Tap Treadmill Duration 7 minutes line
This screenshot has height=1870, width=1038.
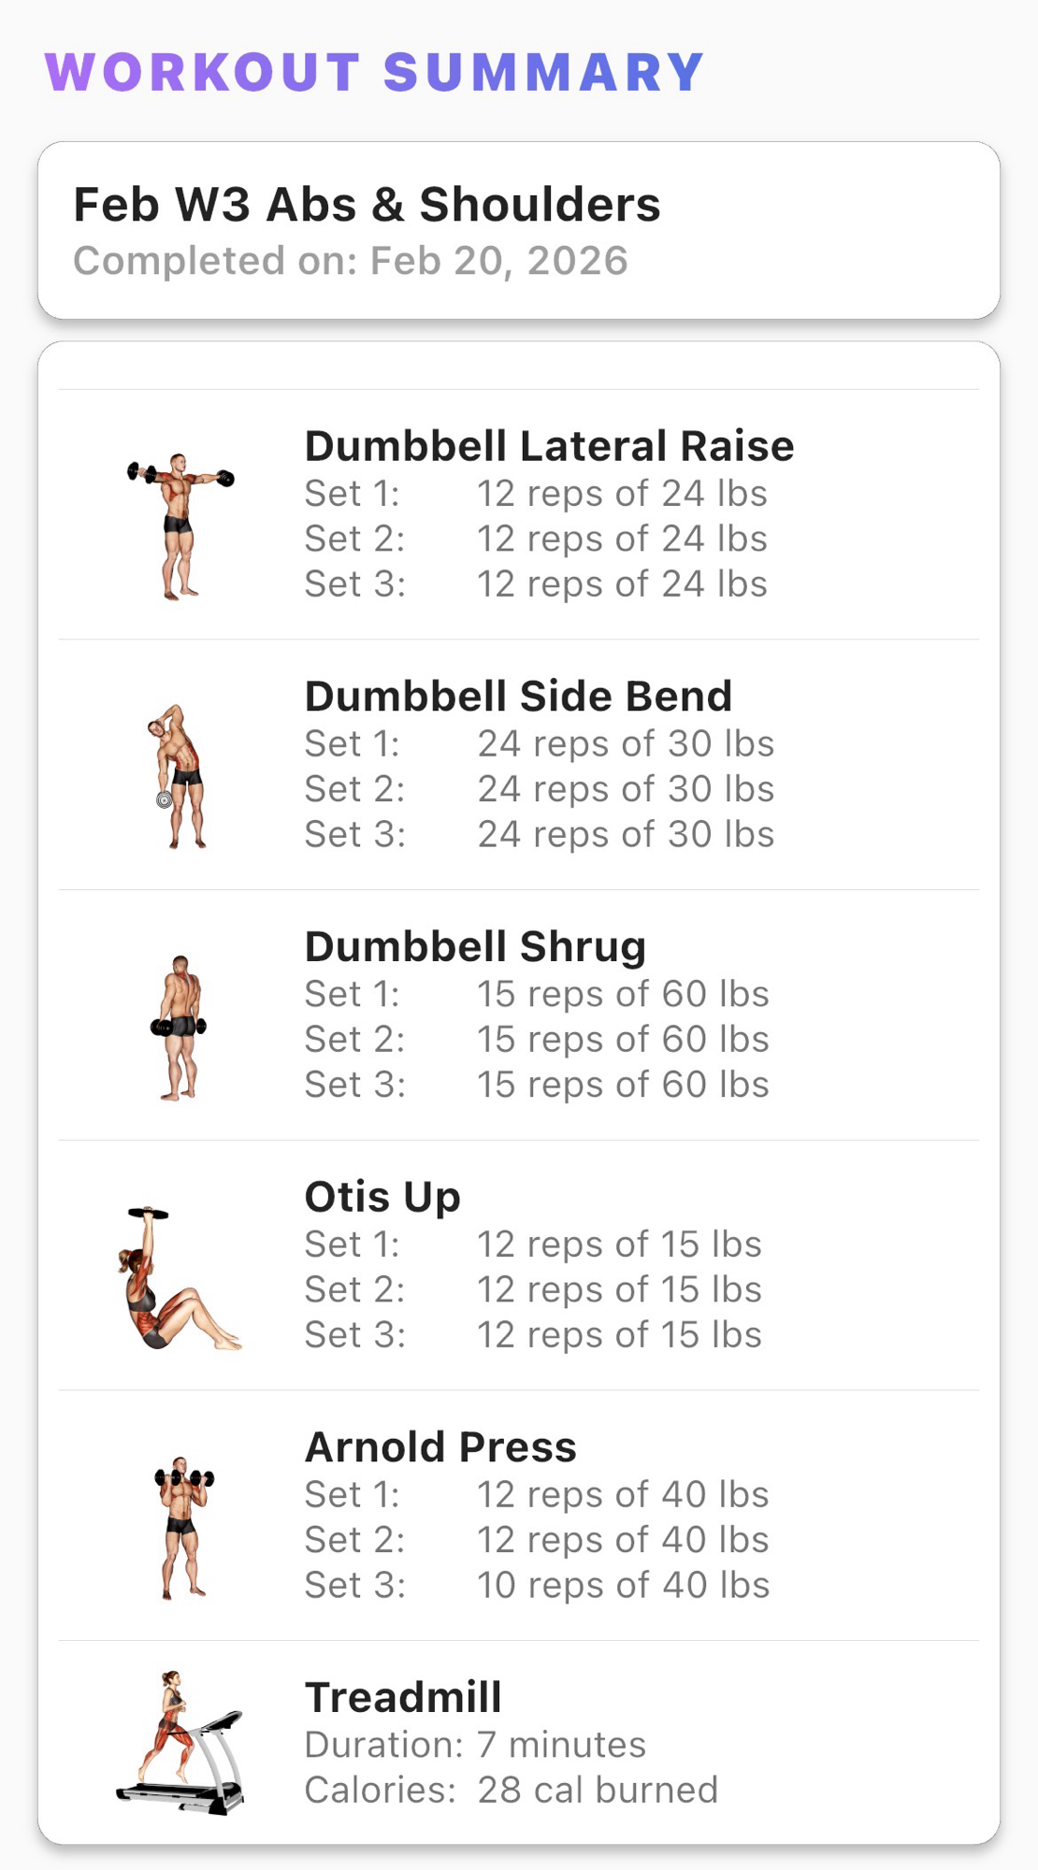(x=475, y=1745)
